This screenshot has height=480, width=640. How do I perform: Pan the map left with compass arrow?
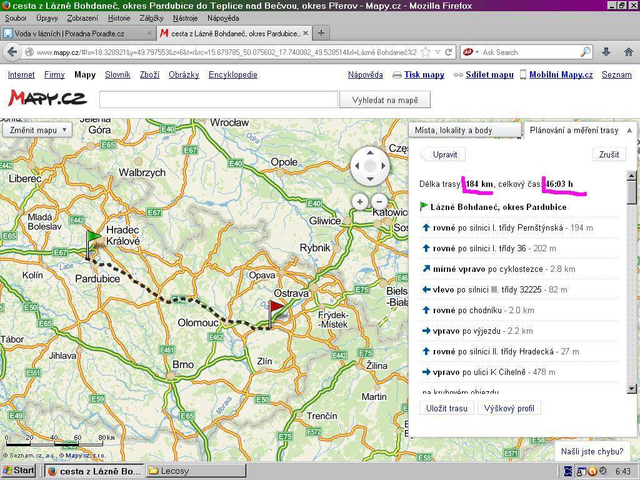[x=357, y=166]
